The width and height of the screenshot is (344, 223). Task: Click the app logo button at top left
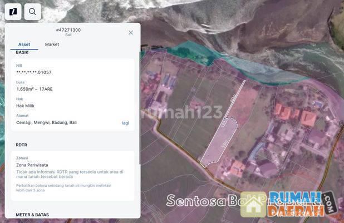coord(13,11)
